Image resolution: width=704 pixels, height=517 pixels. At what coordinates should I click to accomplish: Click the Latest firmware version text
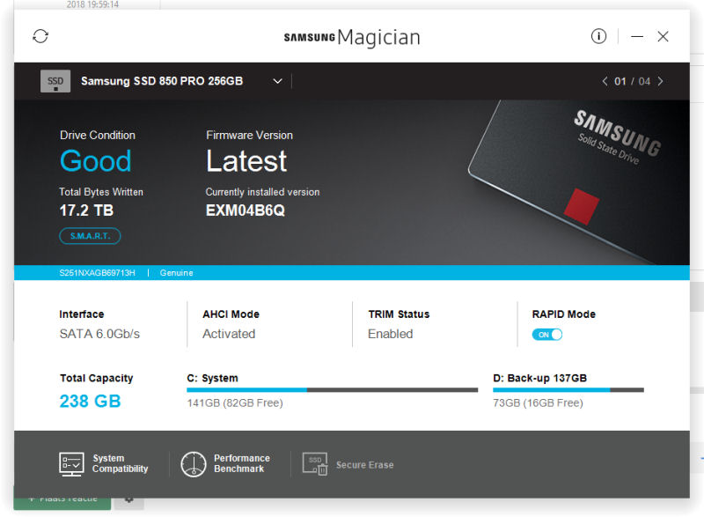246,161
